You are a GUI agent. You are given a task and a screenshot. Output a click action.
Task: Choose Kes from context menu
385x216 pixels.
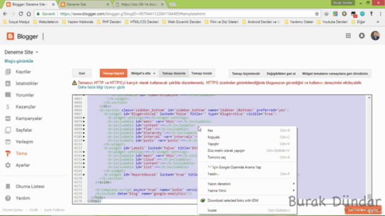(x=247, y=130)
